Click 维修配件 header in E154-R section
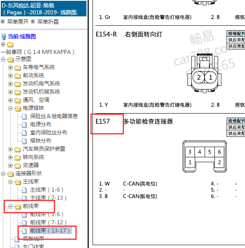 pyautogui.click(x=236, y=34)
